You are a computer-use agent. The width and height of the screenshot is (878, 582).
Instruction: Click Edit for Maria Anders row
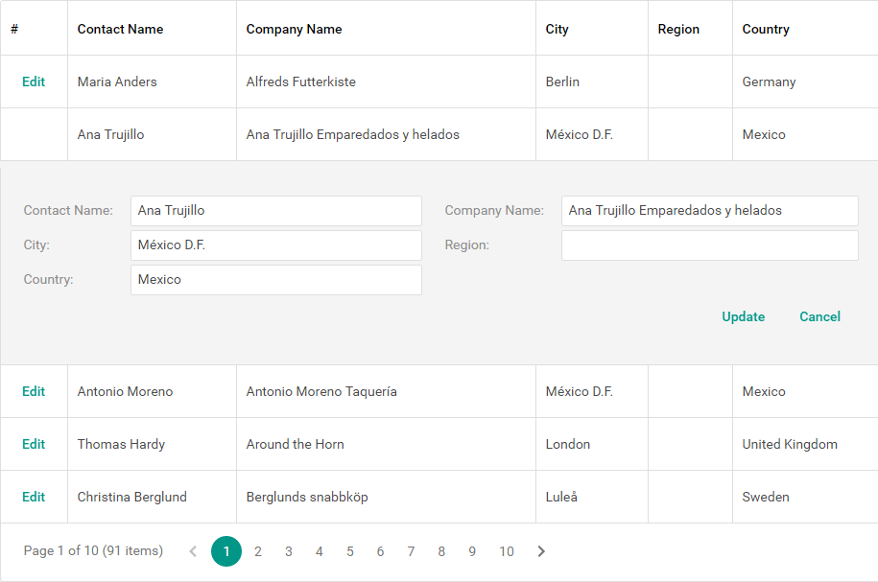tap(34, 81)
